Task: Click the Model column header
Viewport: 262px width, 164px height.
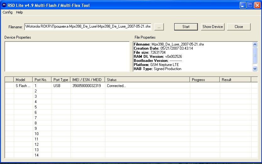Action: [x=23, y=80]
